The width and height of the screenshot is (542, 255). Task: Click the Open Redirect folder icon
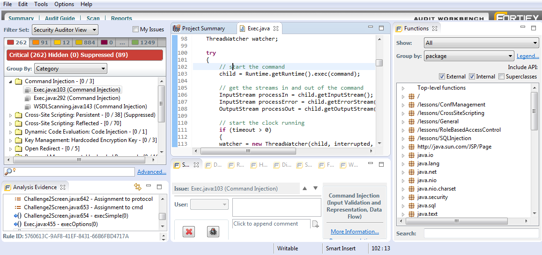tap(18, 149)
